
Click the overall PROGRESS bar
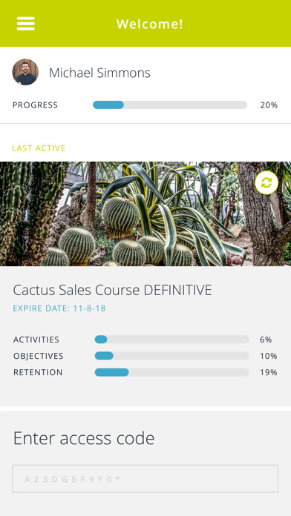coord(170,105)
